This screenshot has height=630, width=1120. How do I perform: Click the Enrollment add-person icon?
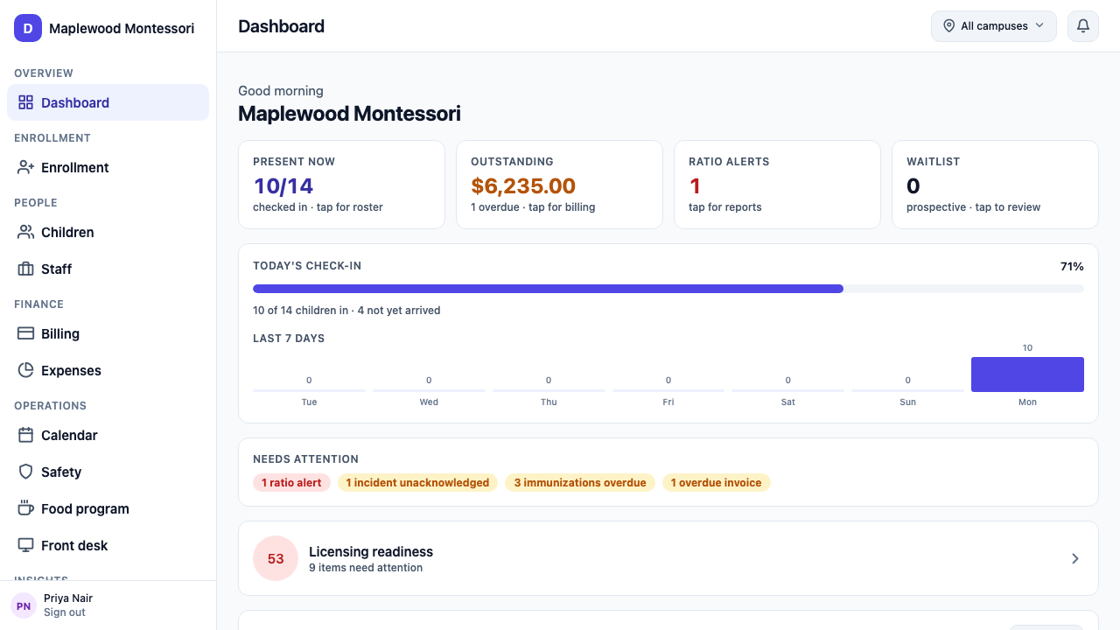[25, 167]
